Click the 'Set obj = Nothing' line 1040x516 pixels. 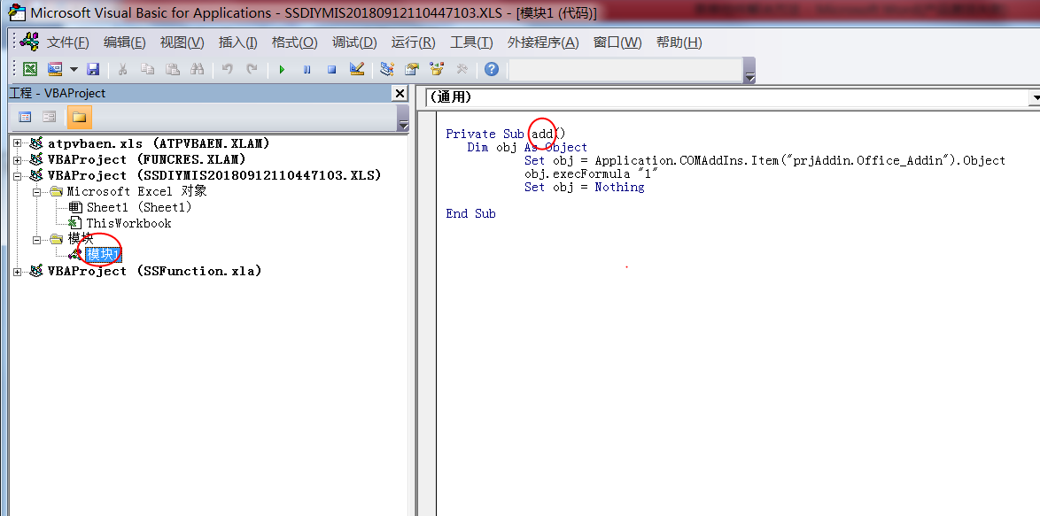(585, 187)
